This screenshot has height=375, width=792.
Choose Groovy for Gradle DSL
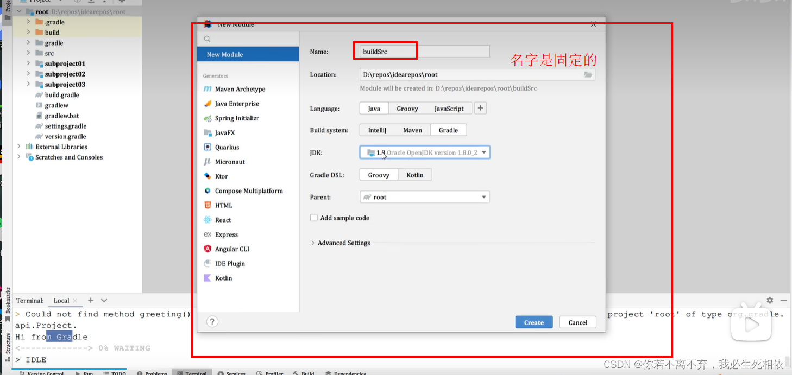(x=379, y=175)
